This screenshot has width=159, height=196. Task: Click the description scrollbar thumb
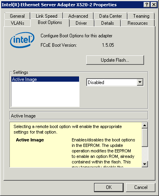click(x=145, y=137)
